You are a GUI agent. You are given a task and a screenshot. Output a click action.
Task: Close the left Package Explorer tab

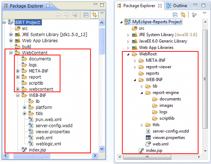(x=48, y=6)
